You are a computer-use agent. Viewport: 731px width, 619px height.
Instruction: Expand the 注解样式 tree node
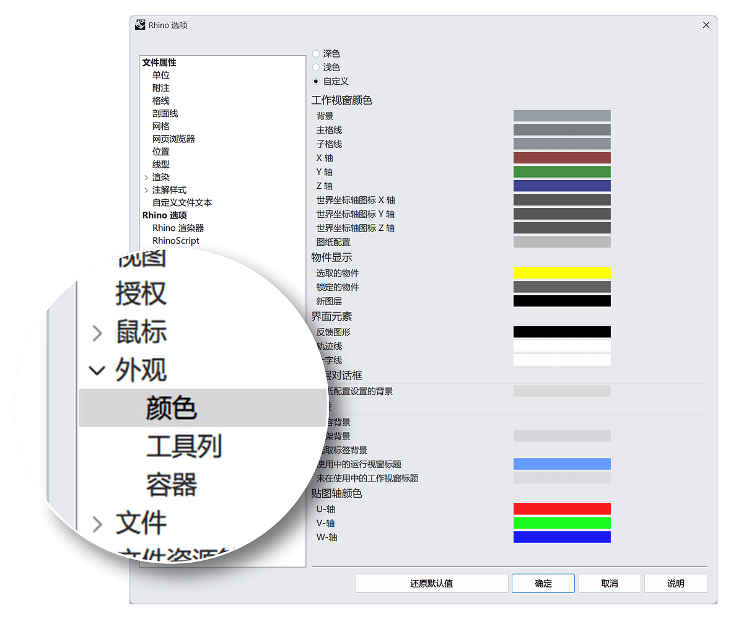pos(145,190)
